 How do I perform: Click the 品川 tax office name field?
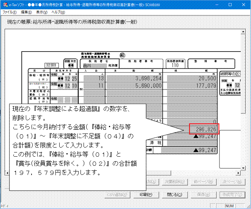click(90, 65)
